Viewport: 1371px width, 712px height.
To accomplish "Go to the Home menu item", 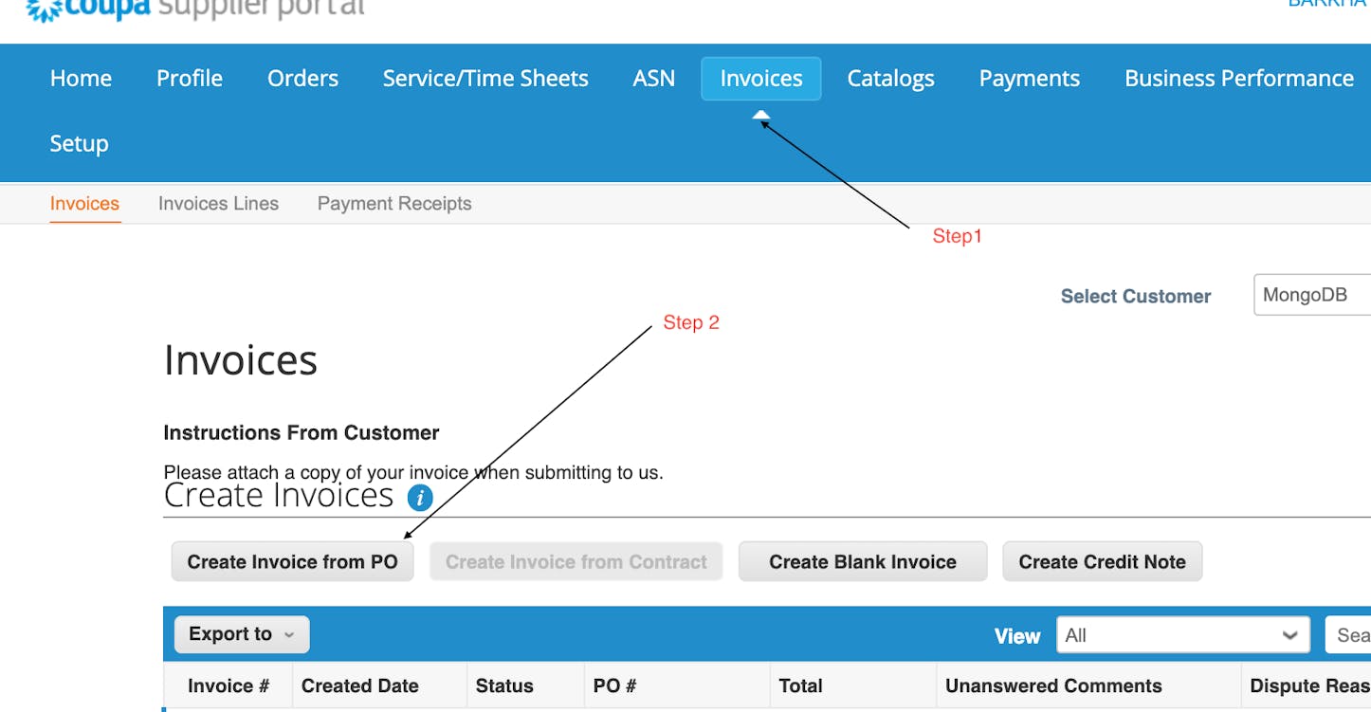I will (x=81, y=78).
